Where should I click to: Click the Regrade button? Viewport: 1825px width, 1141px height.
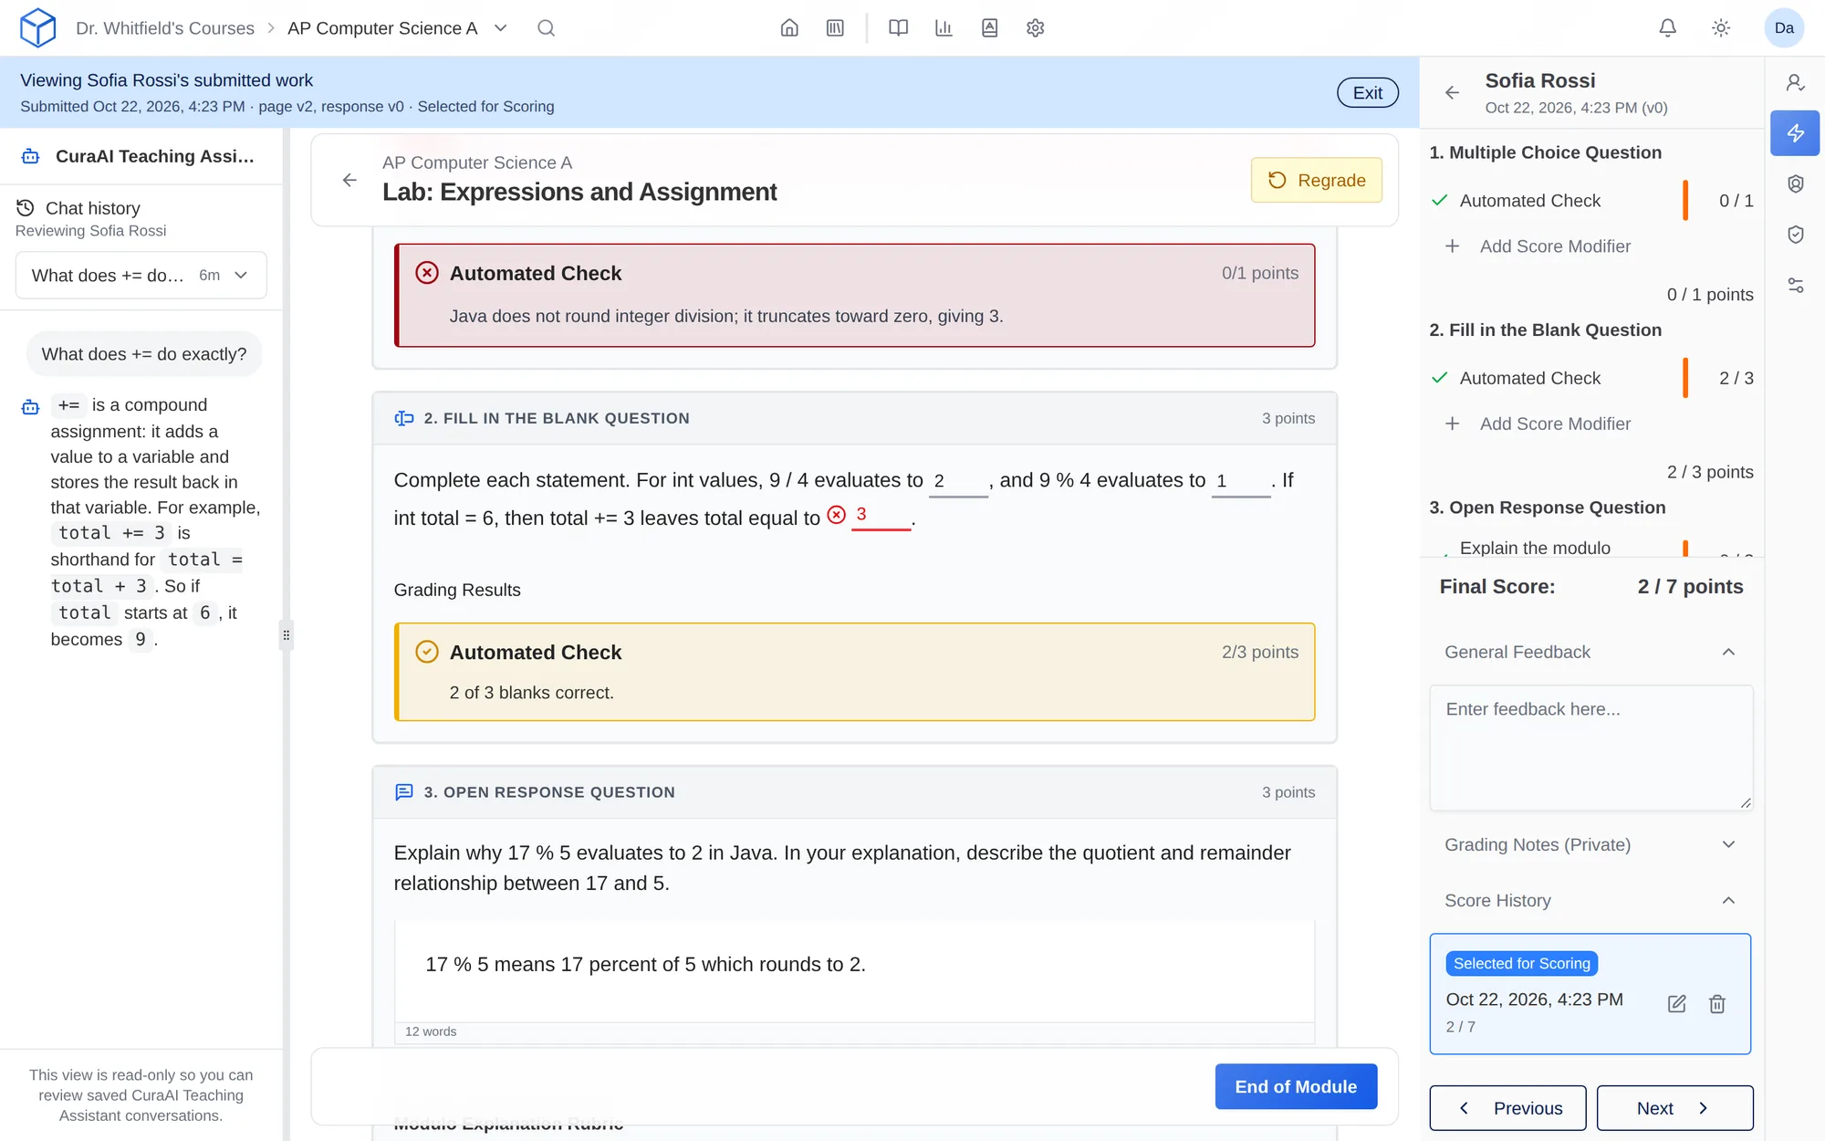point(1316,180)
